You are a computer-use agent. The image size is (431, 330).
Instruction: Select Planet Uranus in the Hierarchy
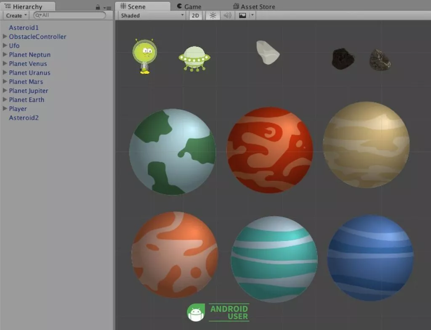29,73
